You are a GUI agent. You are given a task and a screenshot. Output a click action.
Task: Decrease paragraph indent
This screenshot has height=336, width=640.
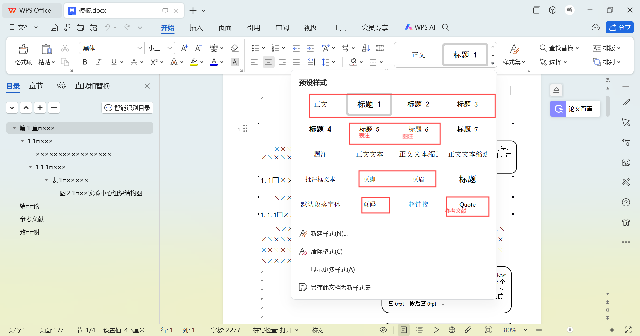coord(296,48)
